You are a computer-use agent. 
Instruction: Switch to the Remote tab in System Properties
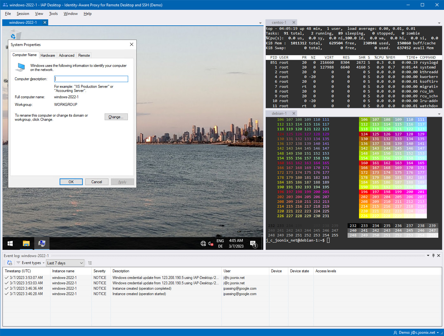tap(84, 55)
